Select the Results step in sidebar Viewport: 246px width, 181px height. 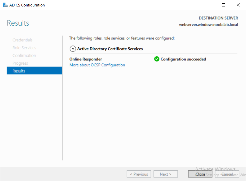[34, 71]
